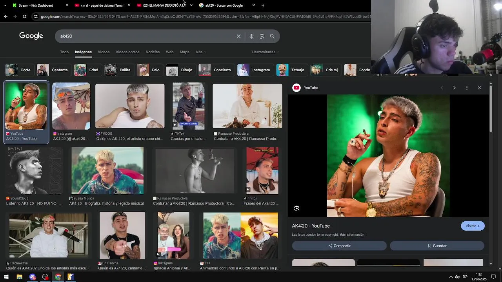
Task: Switch to the Web results tab
Action: [x=170, y=52]
